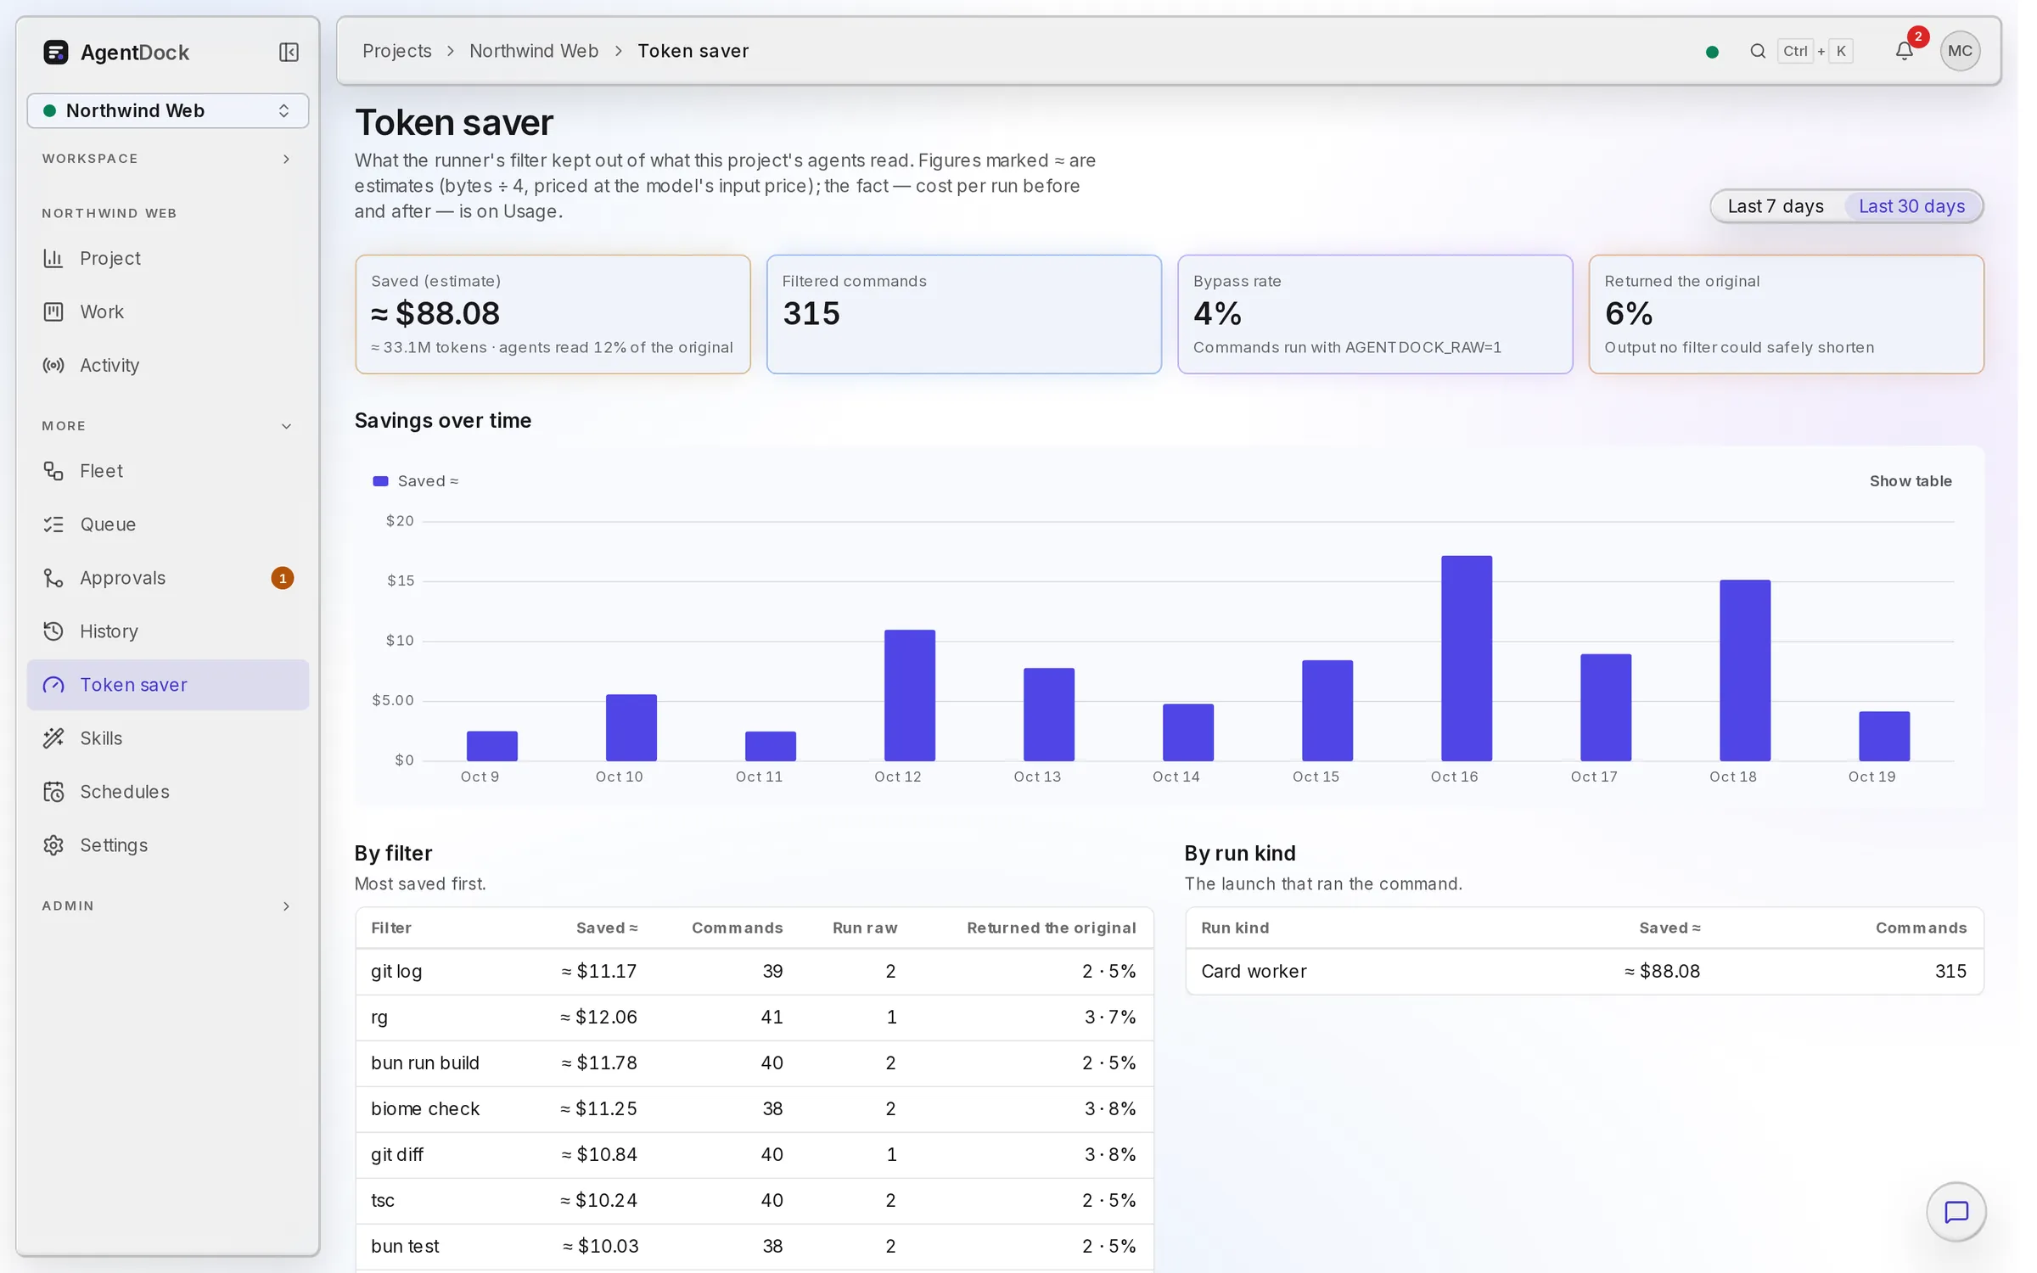Go to Projects breadcrumb
Viewport: 2037px width, 1273px height.
(x=396, y=51)
